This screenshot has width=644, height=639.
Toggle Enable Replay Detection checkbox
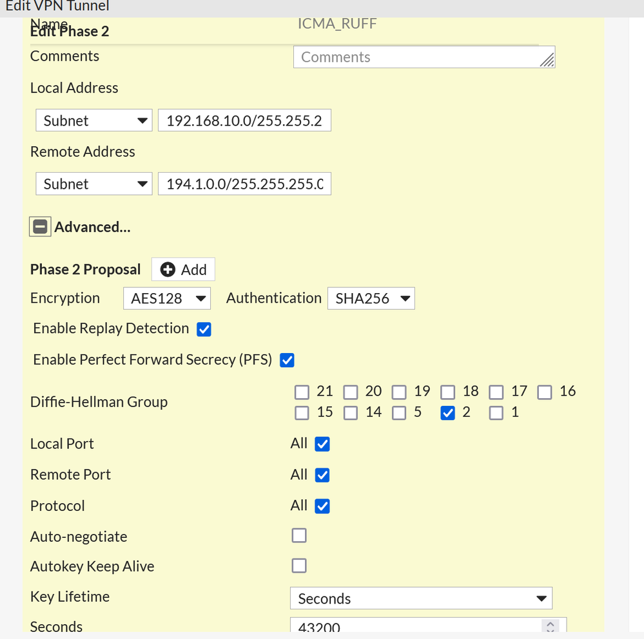click(x=204, y=329)
